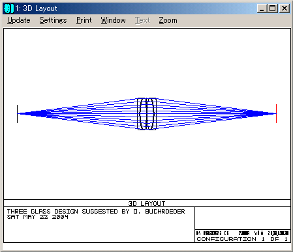Click the grayed-out Text menu

tap(142, 20)
